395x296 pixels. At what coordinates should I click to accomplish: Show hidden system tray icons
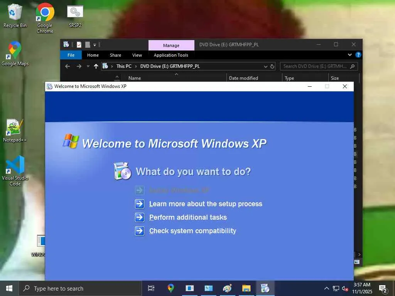pos(326,288)
